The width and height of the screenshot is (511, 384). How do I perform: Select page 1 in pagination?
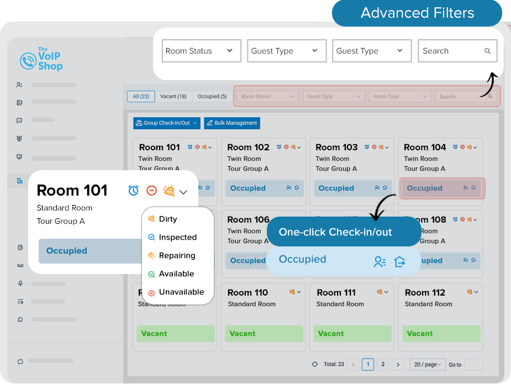(x=368, y=365)
